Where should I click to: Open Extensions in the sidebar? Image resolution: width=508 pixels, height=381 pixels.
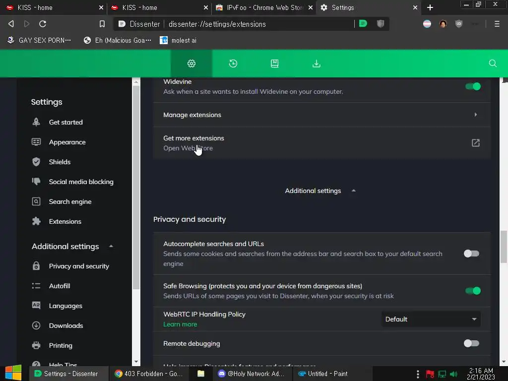point(65,222)
